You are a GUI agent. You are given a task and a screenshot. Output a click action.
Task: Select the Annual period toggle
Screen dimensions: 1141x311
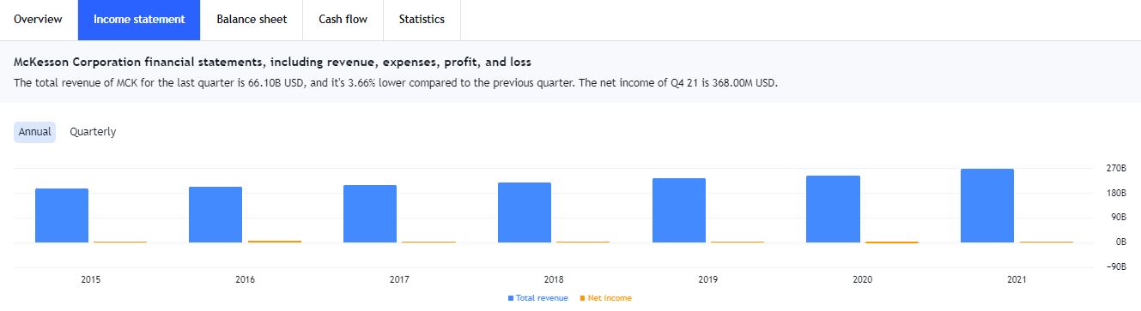tap(35, 132)
